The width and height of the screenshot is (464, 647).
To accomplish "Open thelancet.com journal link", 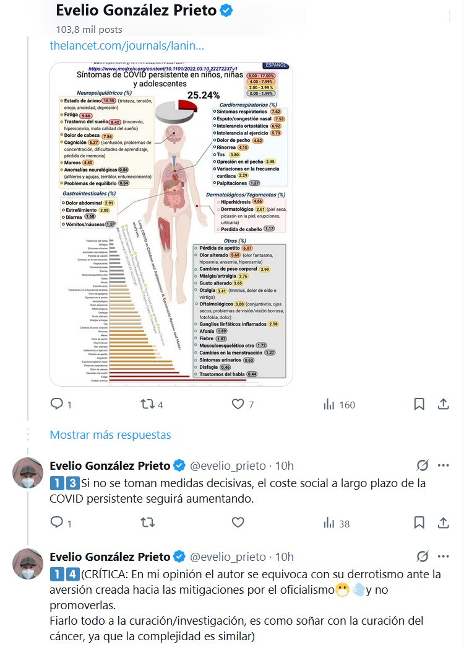I will [x=127, y=45].
